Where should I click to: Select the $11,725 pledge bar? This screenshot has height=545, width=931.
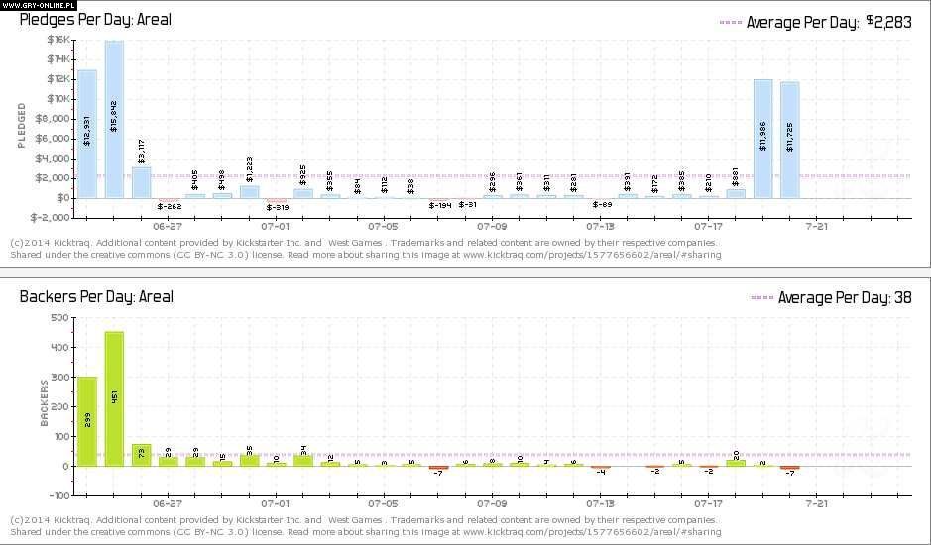tap(789, 140)
